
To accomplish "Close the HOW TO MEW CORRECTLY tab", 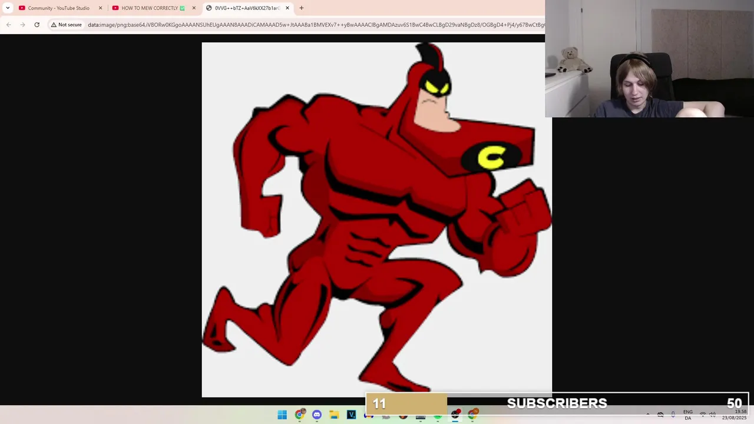I will 194,8.
